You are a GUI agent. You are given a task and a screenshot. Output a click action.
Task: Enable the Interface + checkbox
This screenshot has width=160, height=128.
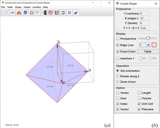pyautogui.click(x=118, y=59)
